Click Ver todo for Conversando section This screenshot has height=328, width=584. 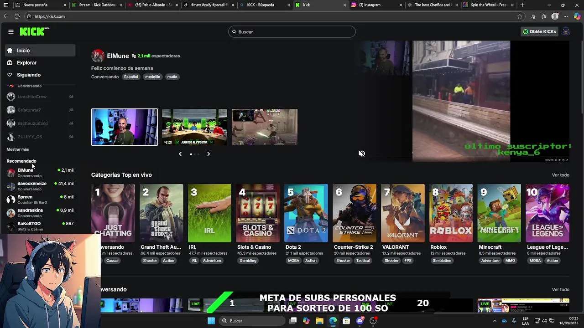(x=561, y=289)
